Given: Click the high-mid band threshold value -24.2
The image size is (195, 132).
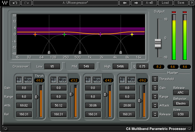Looking at the screenshot, I should [x=108, y=80].
